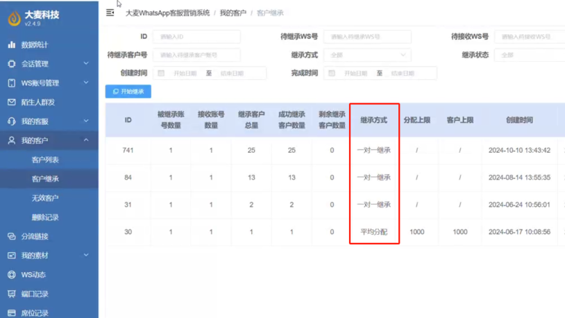565x318 pixels.
Task: Click timestamp 2024-08-14 13:55:35
Action: (519, 177)
